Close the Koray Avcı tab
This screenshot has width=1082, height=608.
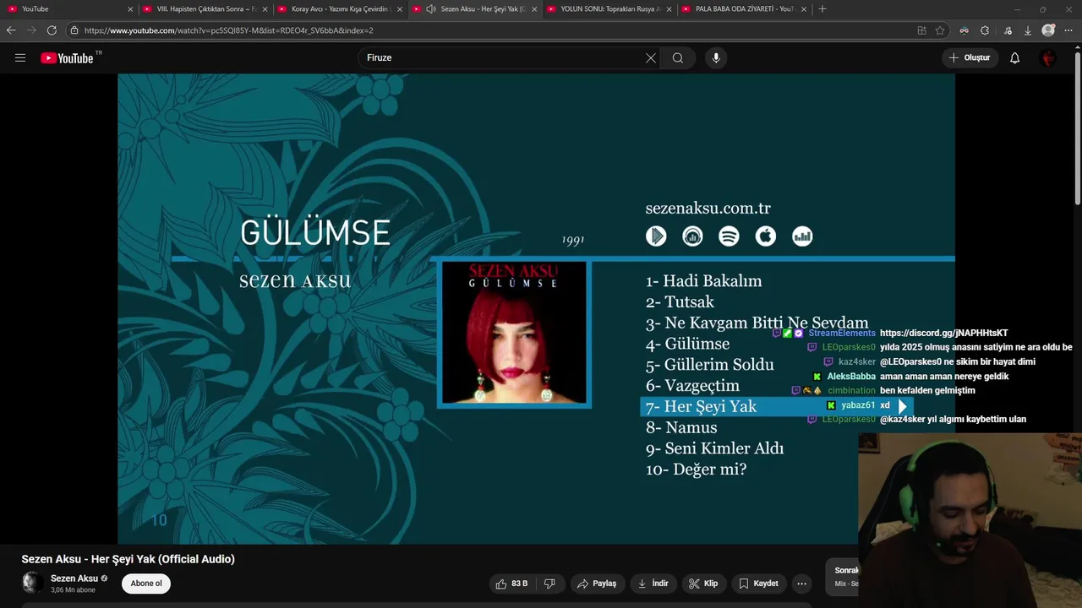tap(399, 9)
